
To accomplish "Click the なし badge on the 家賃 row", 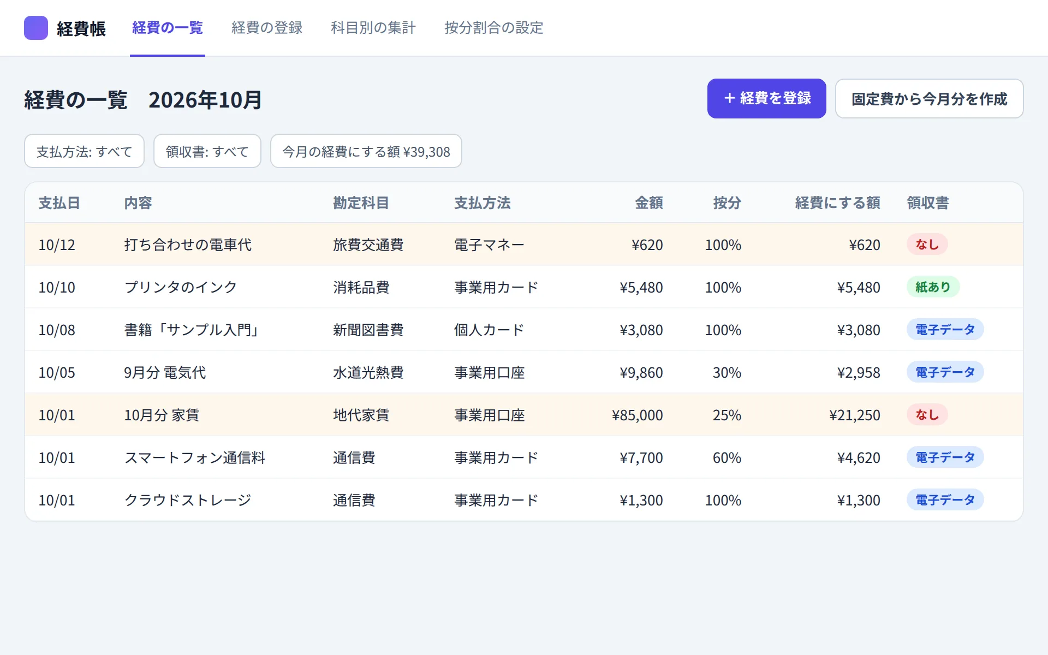I will [x=927, y=414].
